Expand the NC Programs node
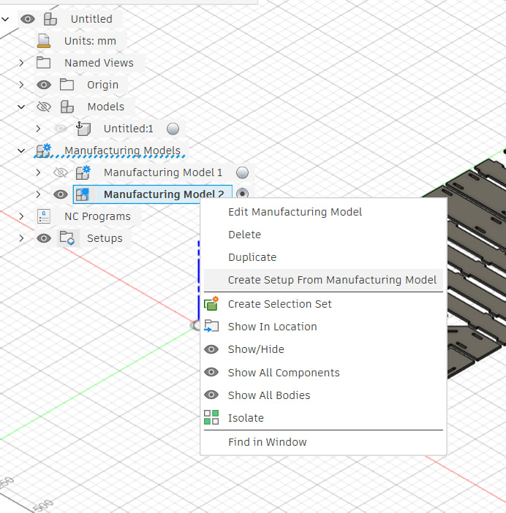506x513 pixels. [x=21, y=216]
